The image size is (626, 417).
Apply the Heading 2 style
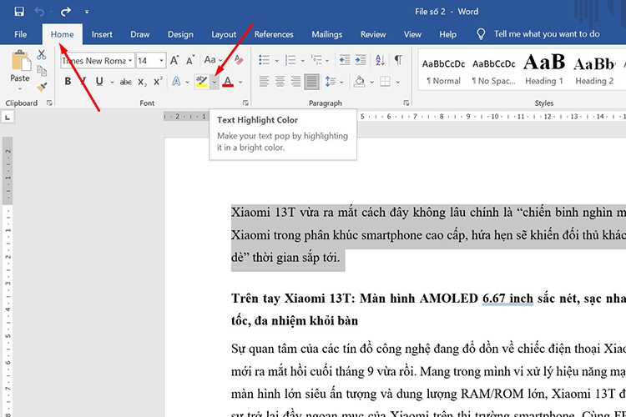pos(594,72)
